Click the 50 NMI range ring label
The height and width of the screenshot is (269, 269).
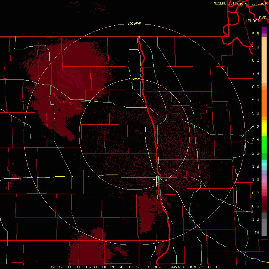134,79
